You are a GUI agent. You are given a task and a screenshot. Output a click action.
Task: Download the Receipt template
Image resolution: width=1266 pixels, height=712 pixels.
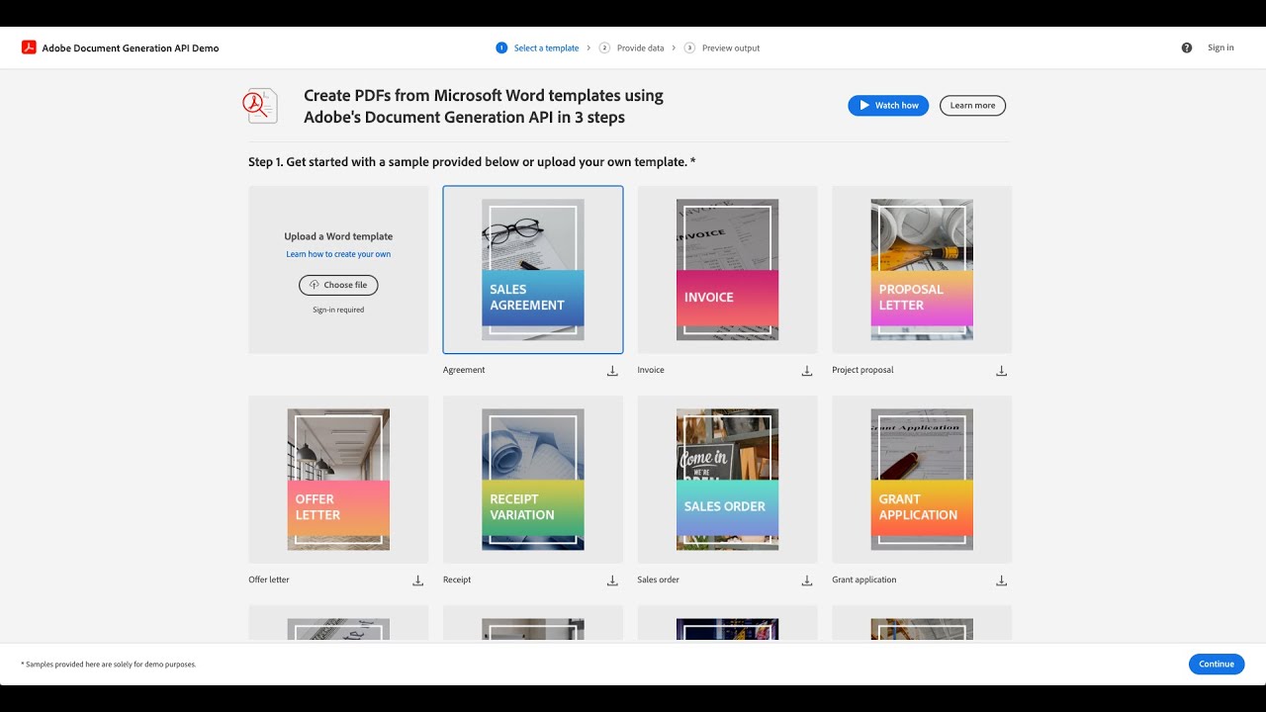(x=612, y=580)
